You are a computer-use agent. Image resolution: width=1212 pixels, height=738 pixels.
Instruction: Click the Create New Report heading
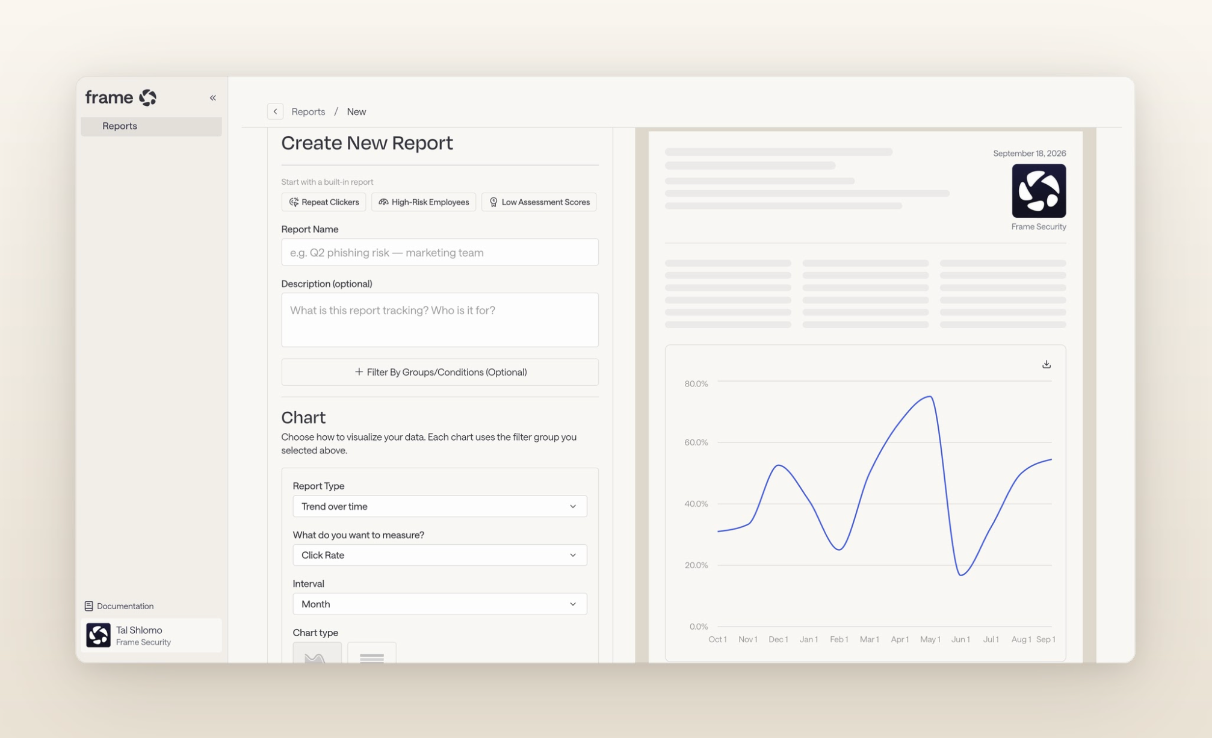(367, 143)
